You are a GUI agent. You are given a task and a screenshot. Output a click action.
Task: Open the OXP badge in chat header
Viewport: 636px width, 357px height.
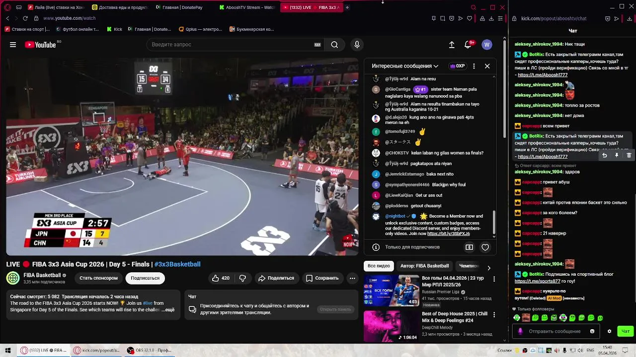point(457,66)
